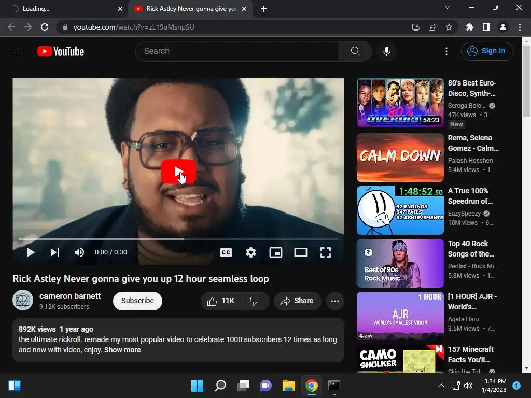Open volume control in system tray
The height and width of the screenshot is (398, 531).
point(468,386)
